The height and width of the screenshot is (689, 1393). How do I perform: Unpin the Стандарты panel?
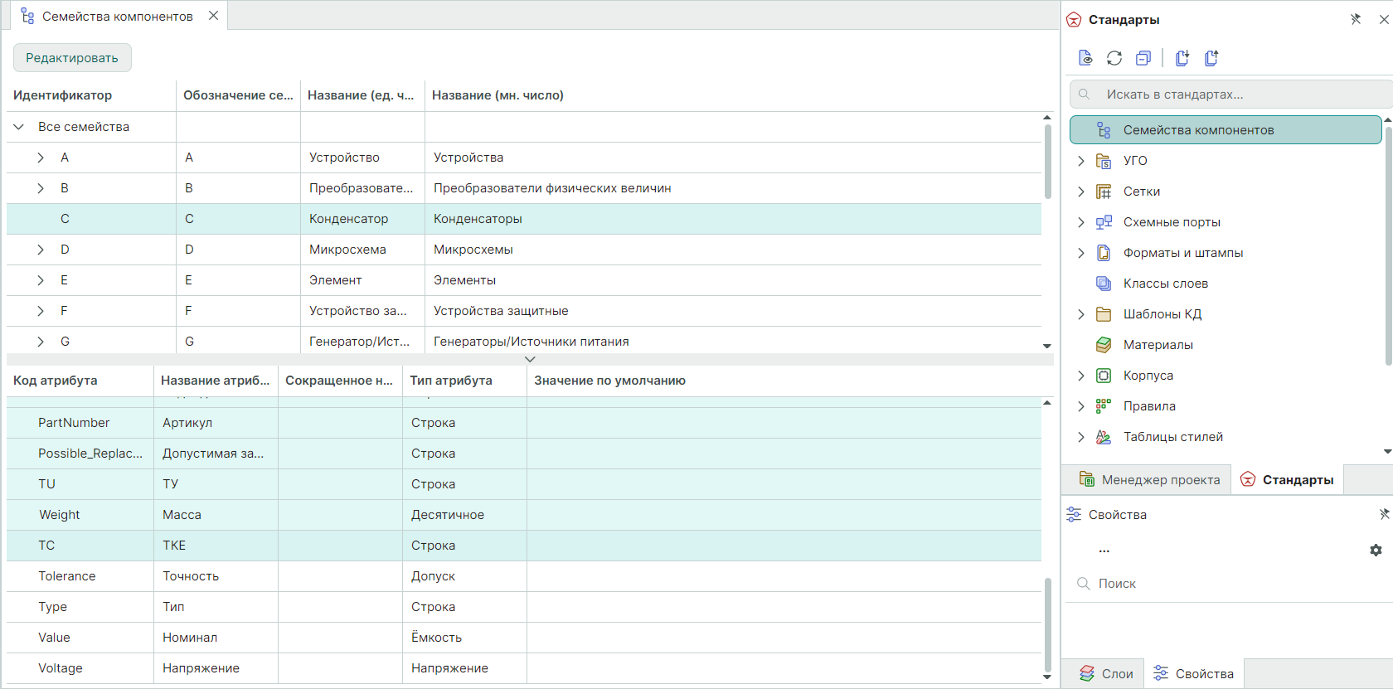tap(1356, 19)
